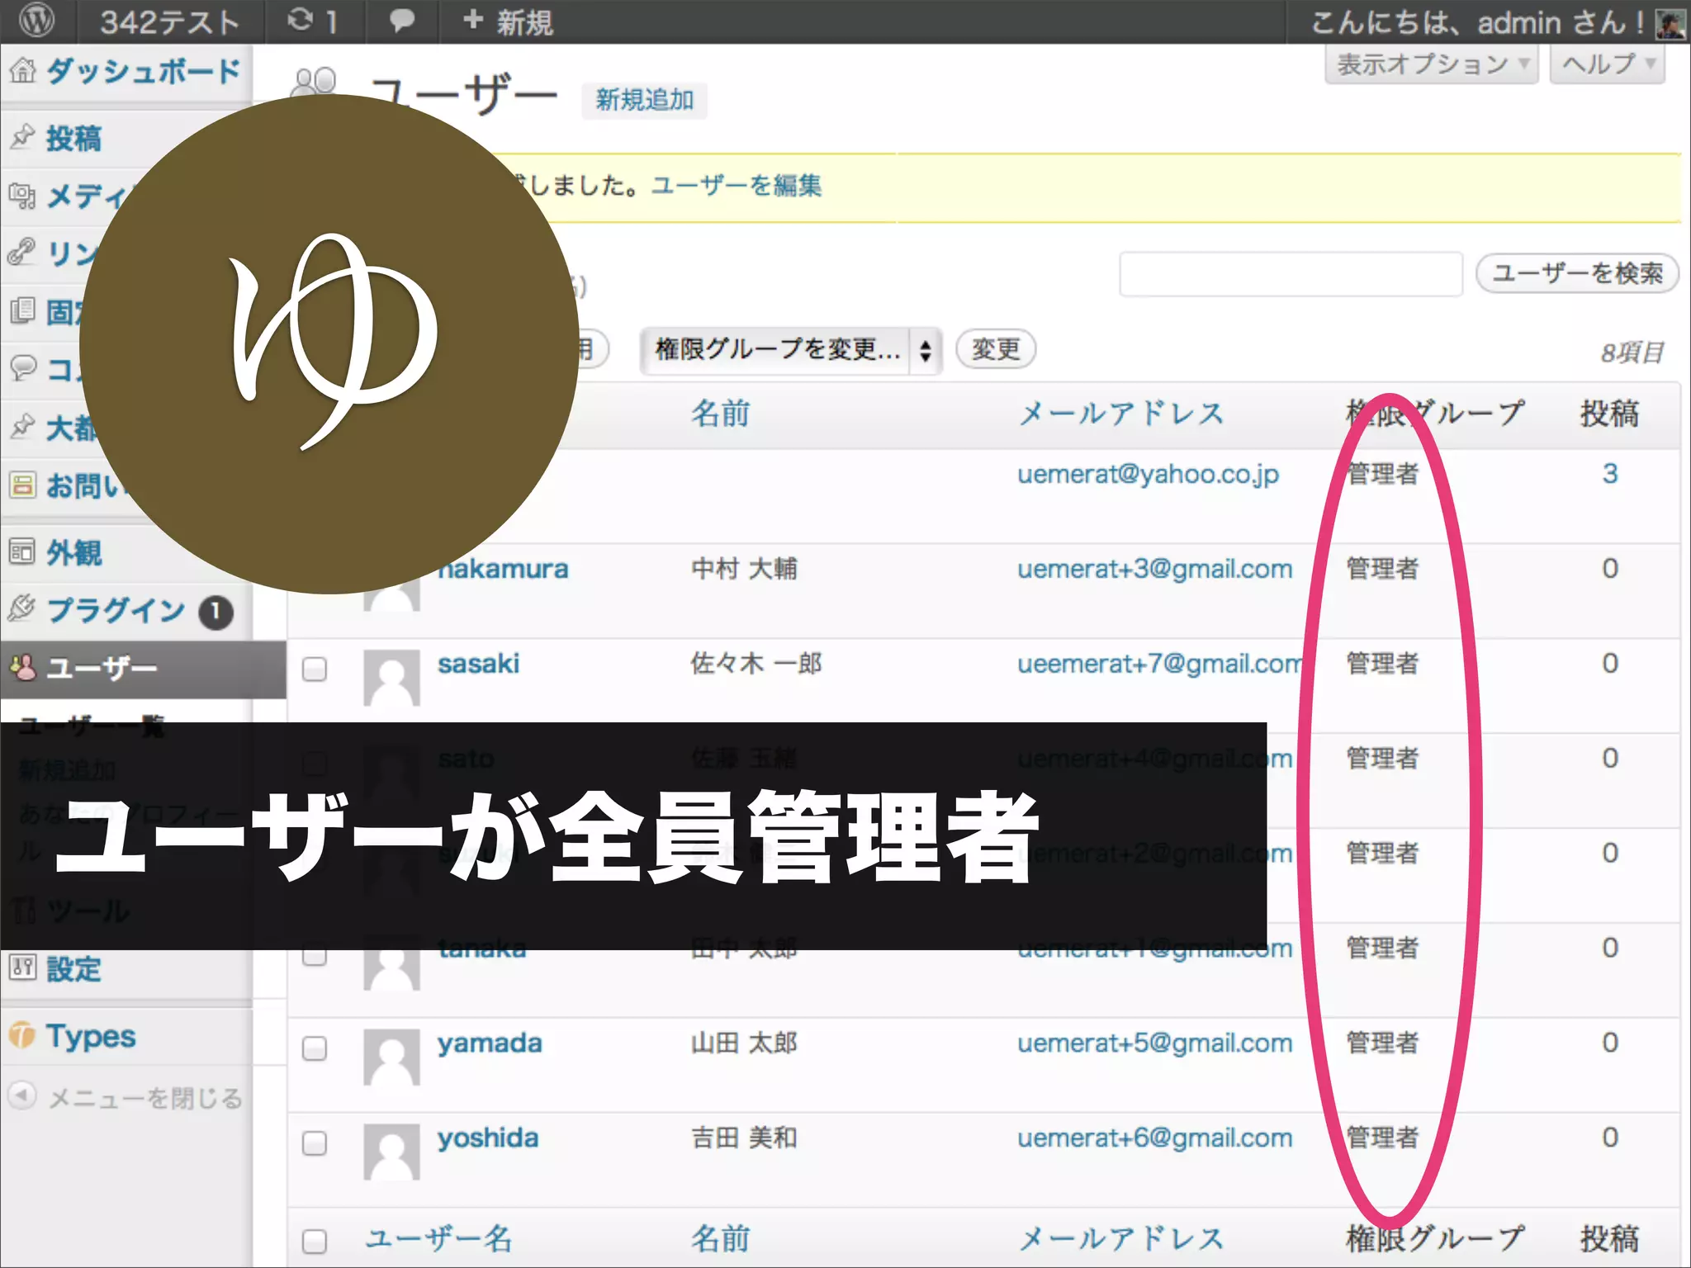The height and width of the screenshot is (1268, 1691).
Task: Click the 投稿 pin icon
Action: coord(22,137)
